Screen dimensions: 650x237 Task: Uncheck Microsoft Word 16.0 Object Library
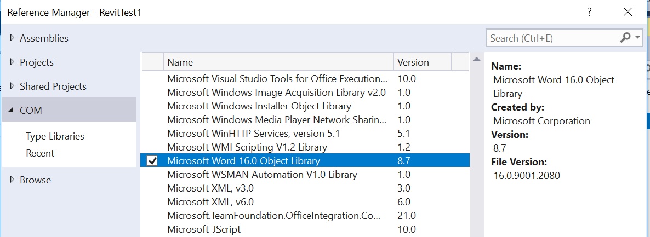click(152, 161)
